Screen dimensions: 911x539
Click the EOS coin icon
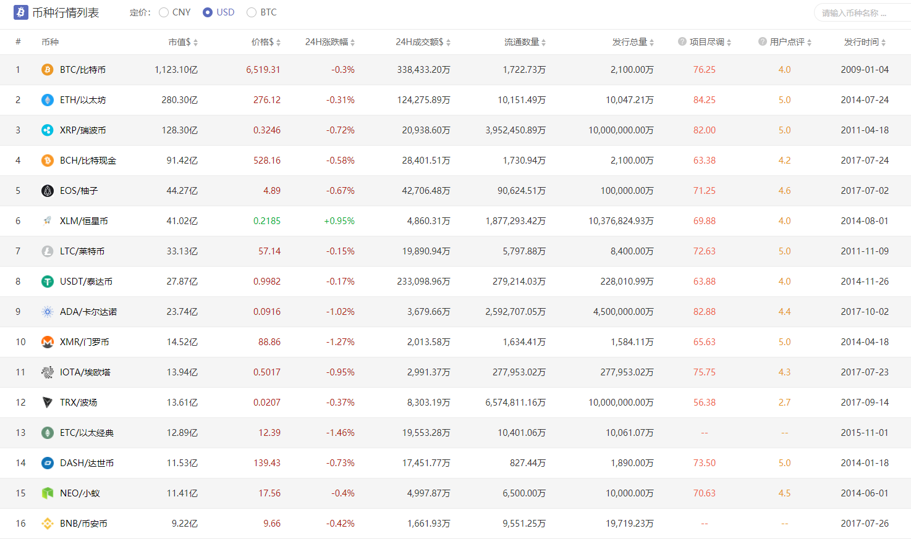pos(48,191)
